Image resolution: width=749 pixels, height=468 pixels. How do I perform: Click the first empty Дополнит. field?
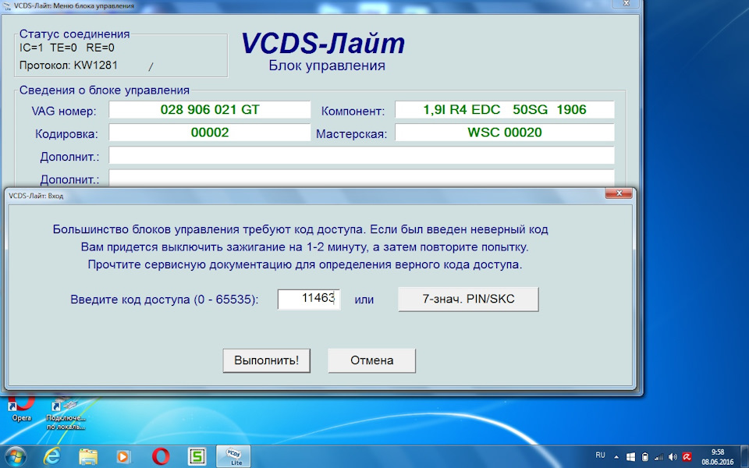point(361,155)
